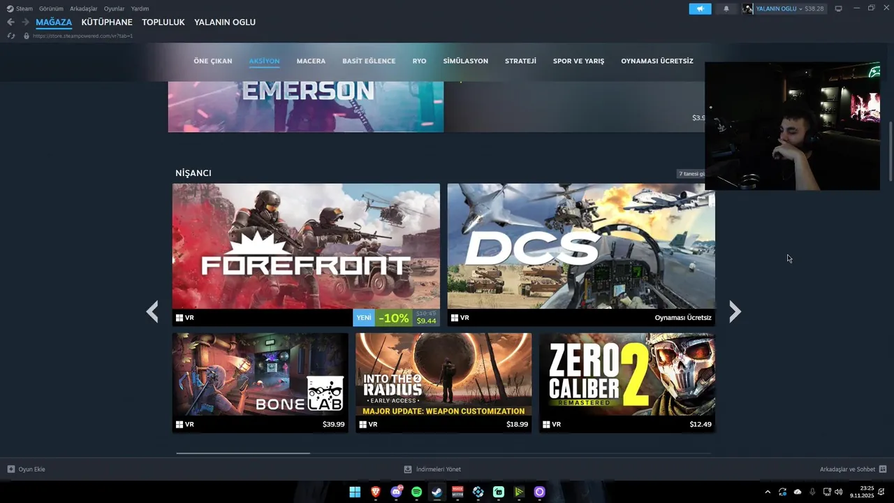The width and height of the screenshot is (894, 503).
Task: Reload the store page
Action: [11, 36]
